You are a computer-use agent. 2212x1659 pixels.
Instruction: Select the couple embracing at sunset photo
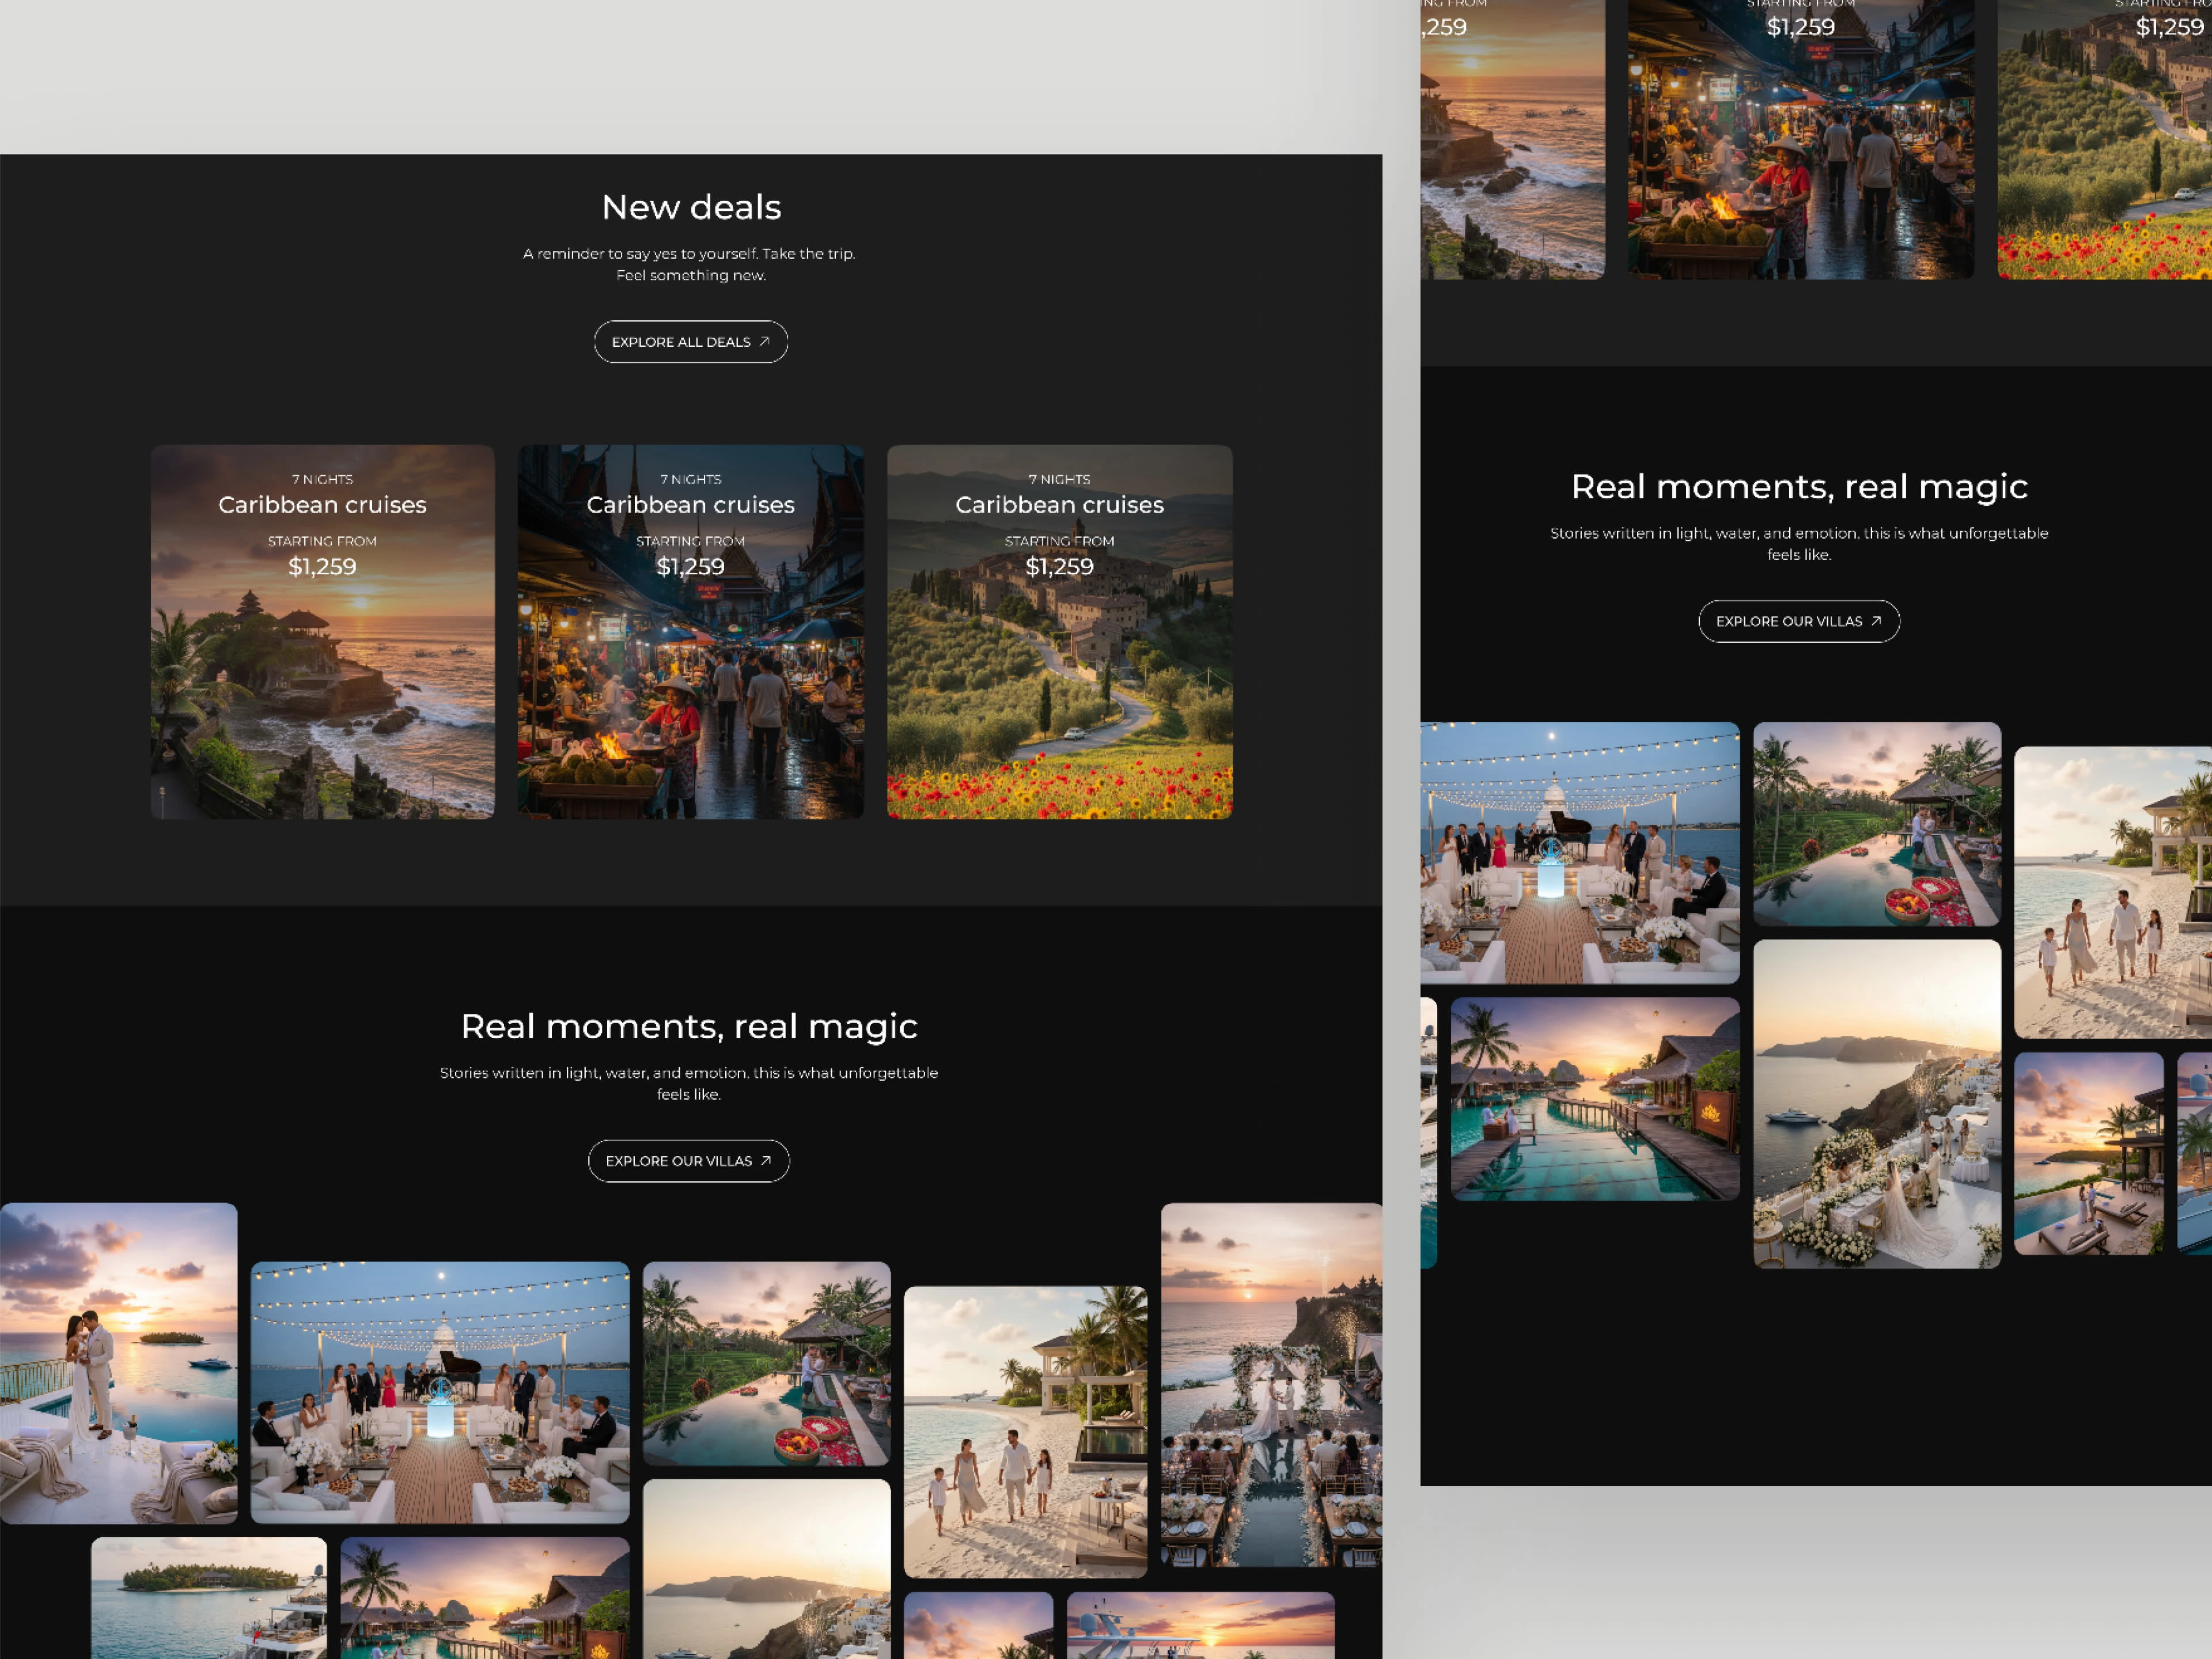pos(118,1362)
